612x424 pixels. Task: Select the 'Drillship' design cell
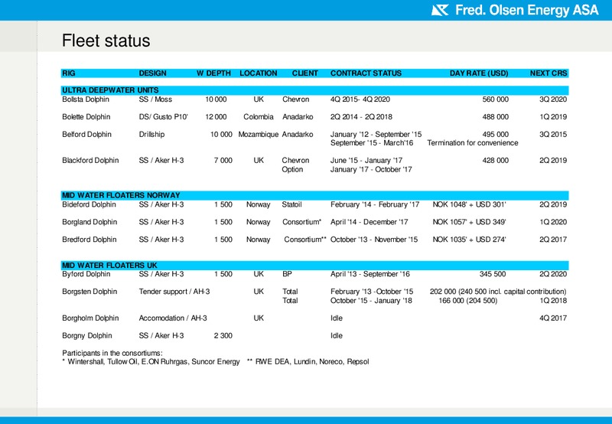coord(151,134)
